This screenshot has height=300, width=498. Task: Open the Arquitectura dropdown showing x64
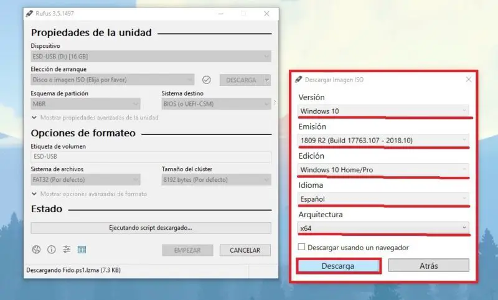383,228
